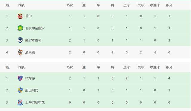This screenshot has width=191, height=111.
Task: Click the Shanghai Shenhua team logo
Action: pos(20,102)
